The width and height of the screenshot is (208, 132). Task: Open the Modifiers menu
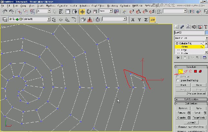[x=51, y=6]
